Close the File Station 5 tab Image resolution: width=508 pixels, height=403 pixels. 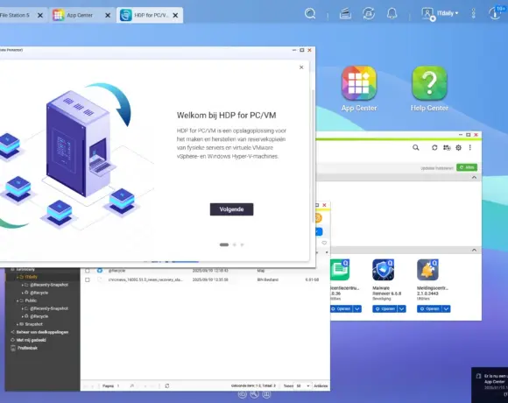[x=40, y=15]
